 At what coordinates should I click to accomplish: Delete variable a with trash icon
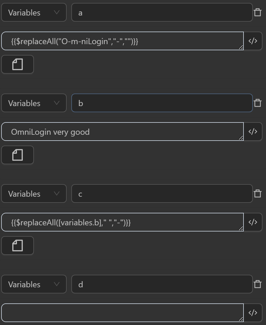pyautogui.click(x=258, y=12)
